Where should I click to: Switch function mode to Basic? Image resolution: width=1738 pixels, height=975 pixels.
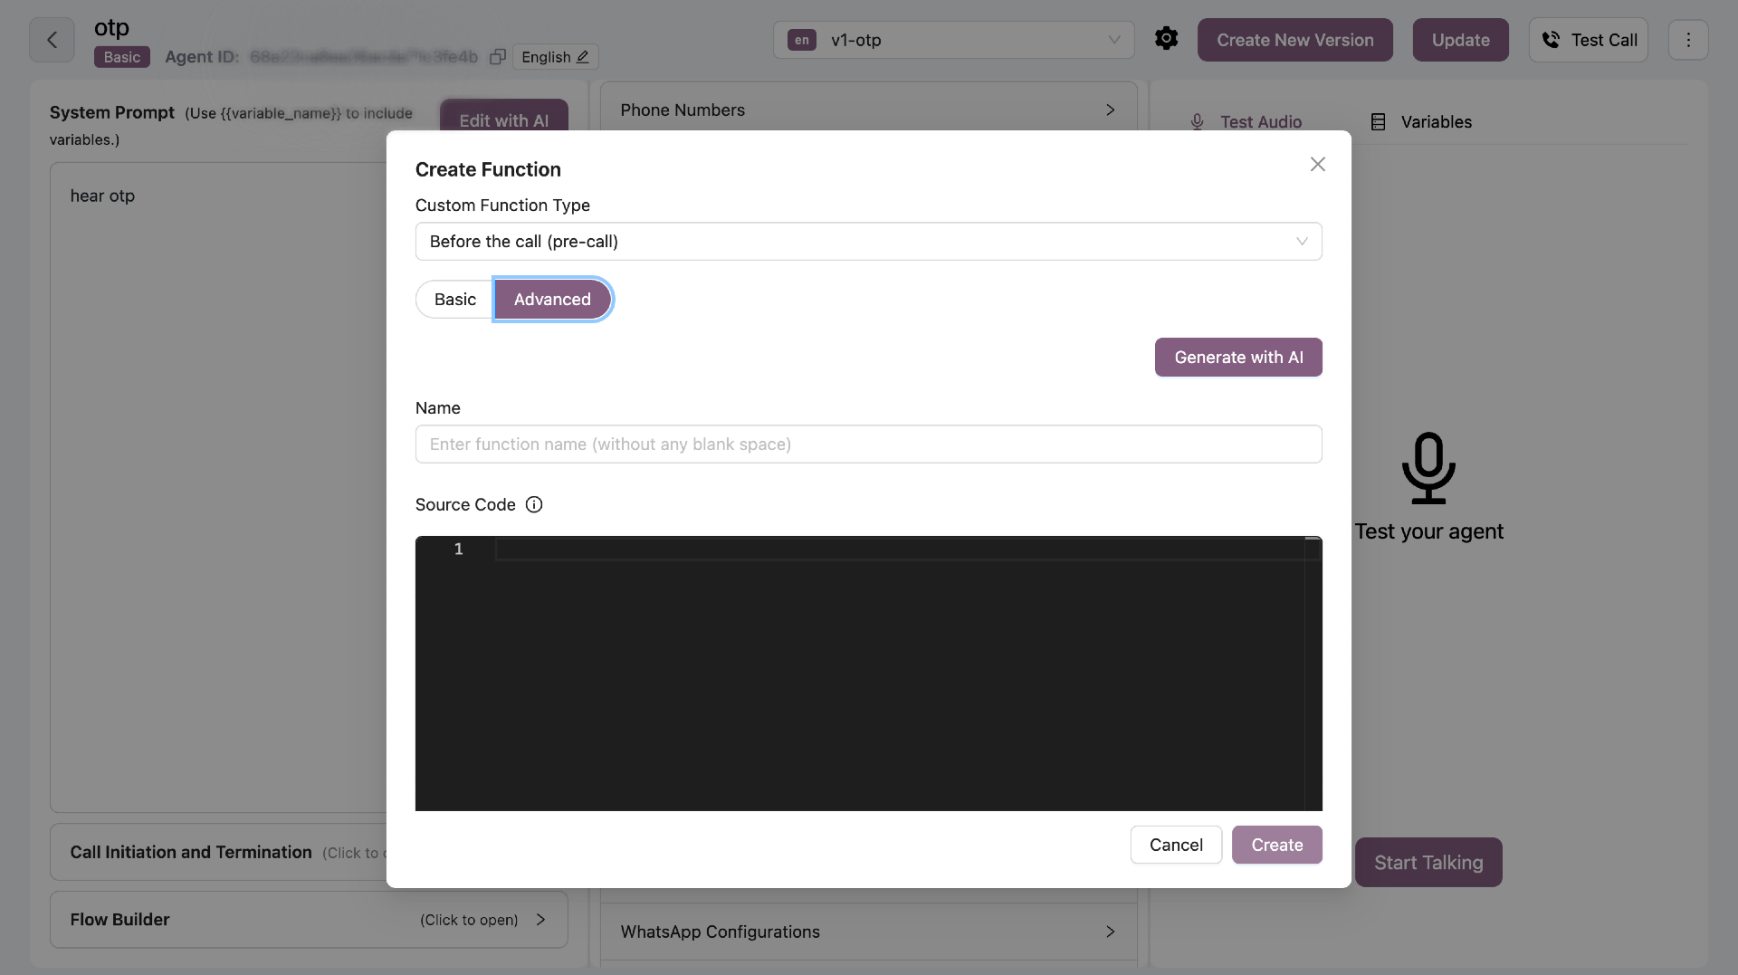click(454, 300)
